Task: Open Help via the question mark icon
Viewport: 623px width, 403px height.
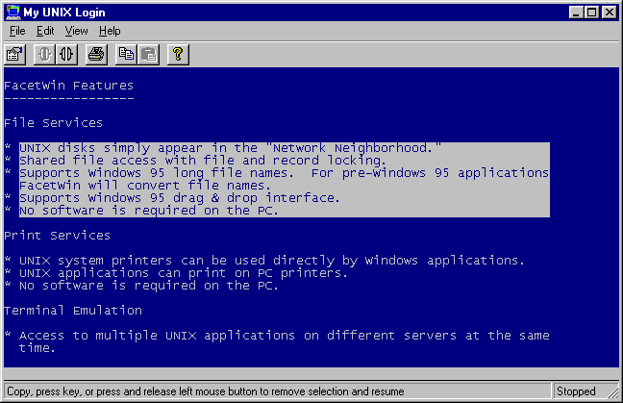Action: click(x=177, y=54)
